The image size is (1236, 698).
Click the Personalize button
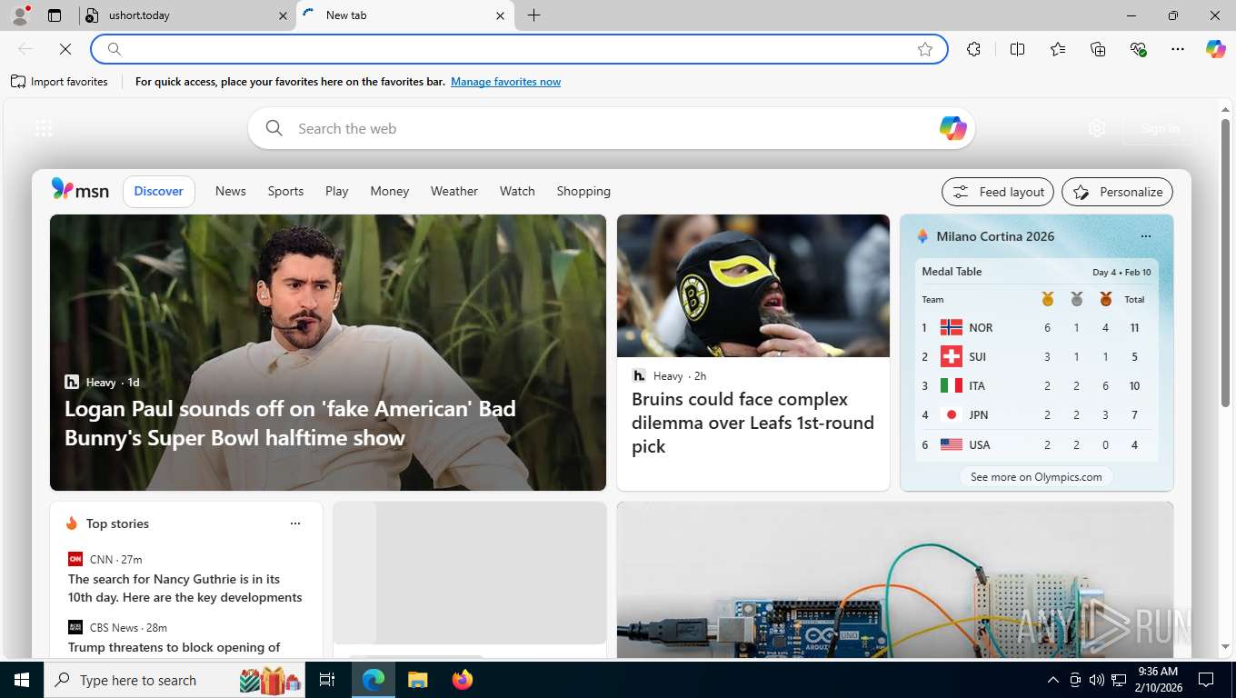click(x=1118, y=192)
